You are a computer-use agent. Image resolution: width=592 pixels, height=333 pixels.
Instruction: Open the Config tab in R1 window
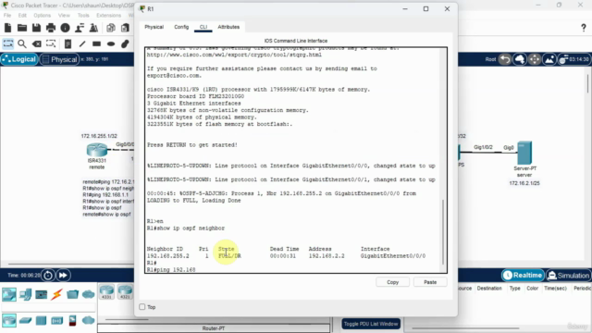pyautogui.click(x=181, y=27)
